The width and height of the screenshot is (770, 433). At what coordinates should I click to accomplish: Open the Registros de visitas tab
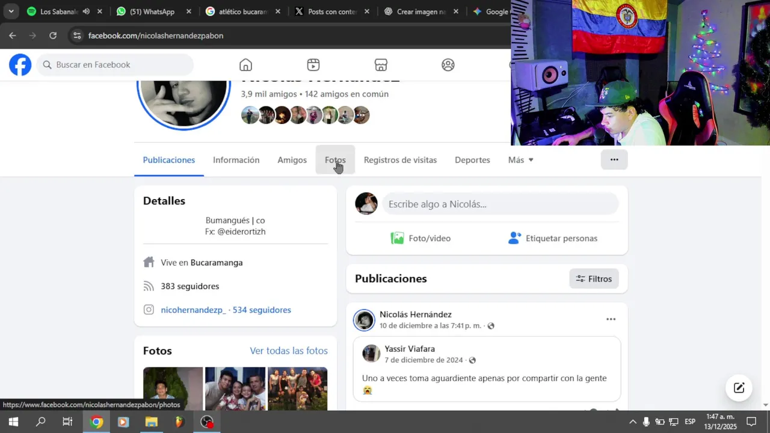coord(400,160)
